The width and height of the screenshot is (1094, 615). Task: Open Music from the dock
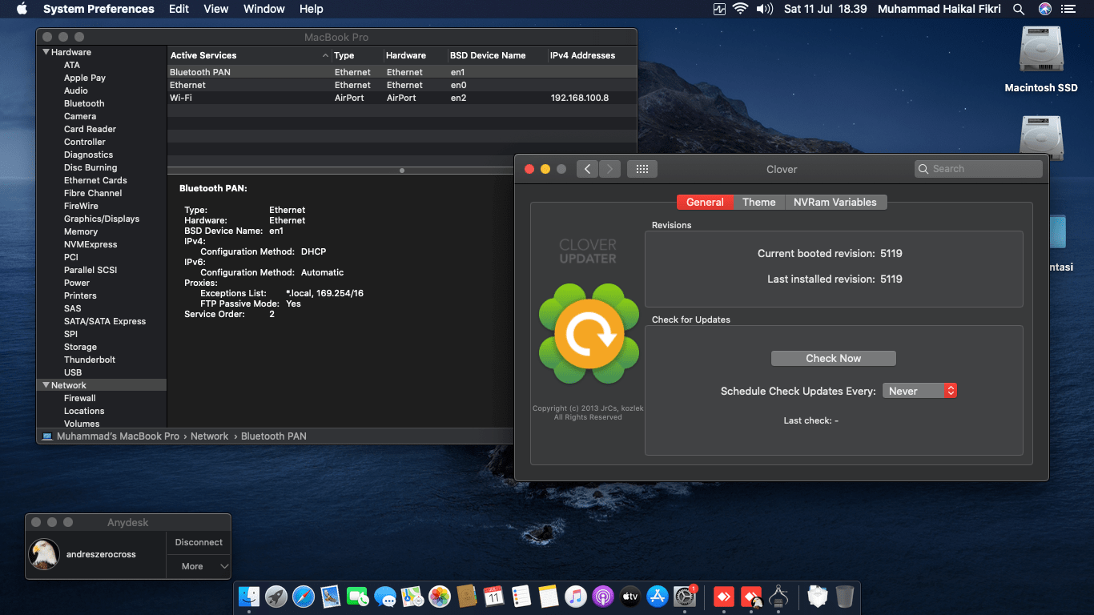(x=576, y=596)
